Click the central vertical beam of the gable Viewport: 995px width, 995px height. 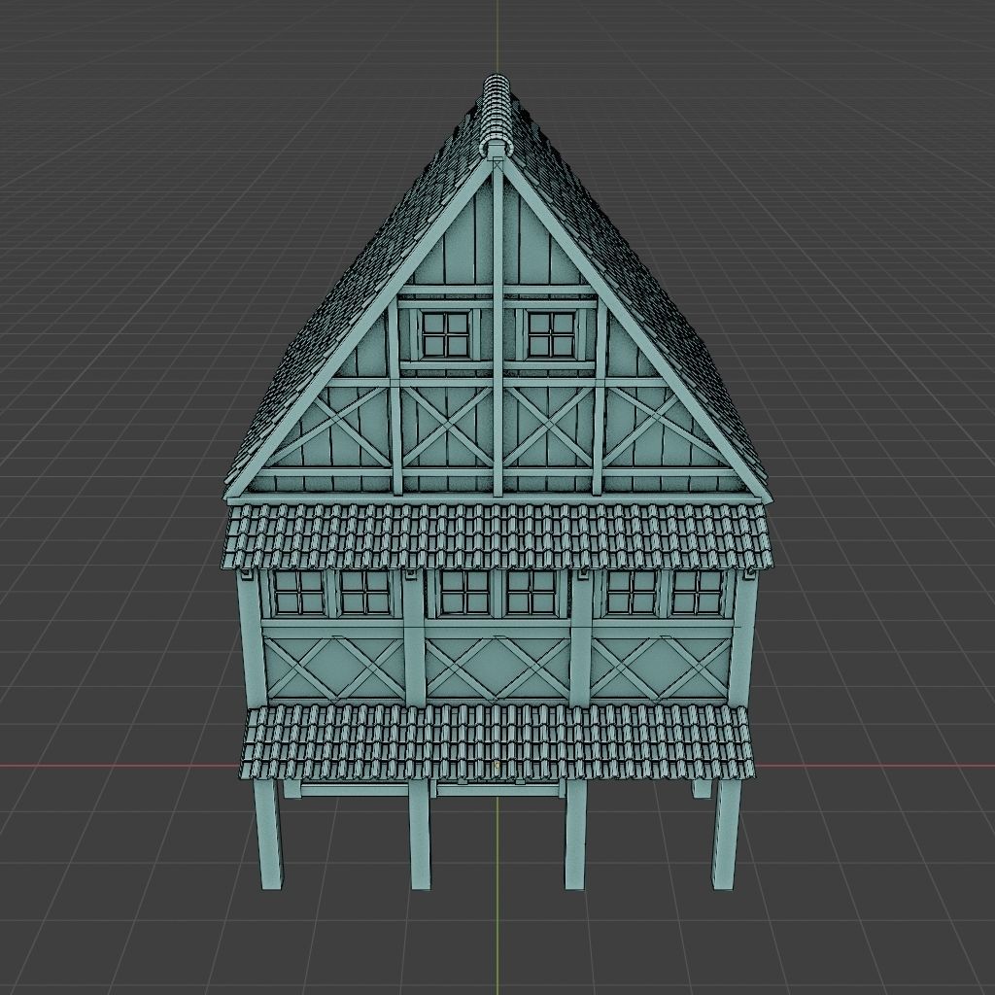tap(497, 326)
